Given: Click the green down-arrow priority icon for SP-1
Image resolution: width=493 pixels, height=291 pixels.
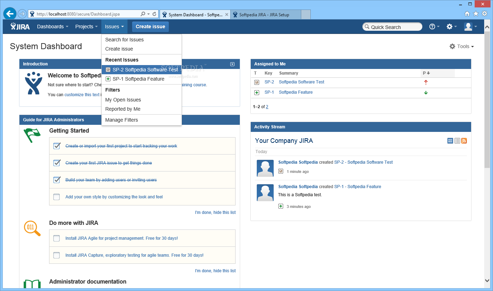Looking at the screenshot, I should pos(426,93).
